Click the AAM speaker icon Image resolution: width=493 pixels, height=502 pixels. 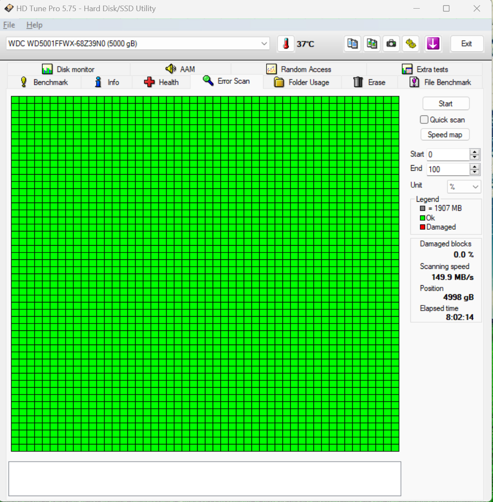(171, 68)
